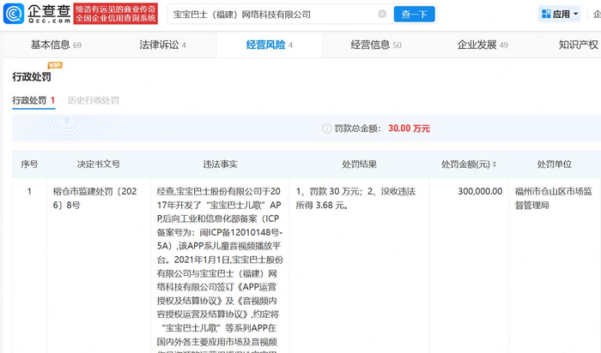Click the red slogan banner by the logo

tap(116, 15)
